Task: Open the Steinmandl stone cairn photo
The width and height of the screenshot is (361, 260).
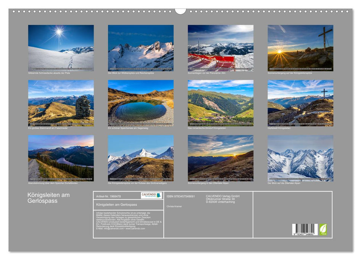Action: pos(61,103)
